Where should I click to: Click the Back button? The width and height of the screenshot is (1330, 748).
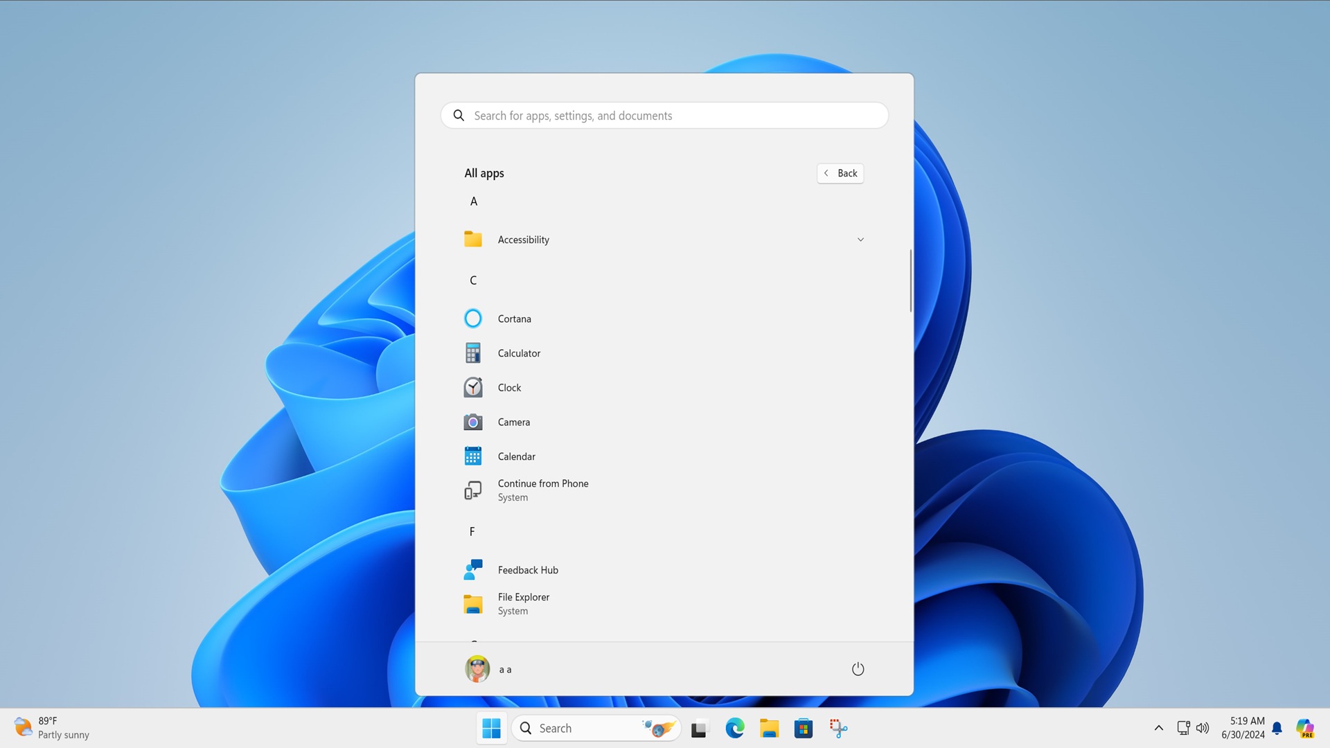click(x=840, y=173)
